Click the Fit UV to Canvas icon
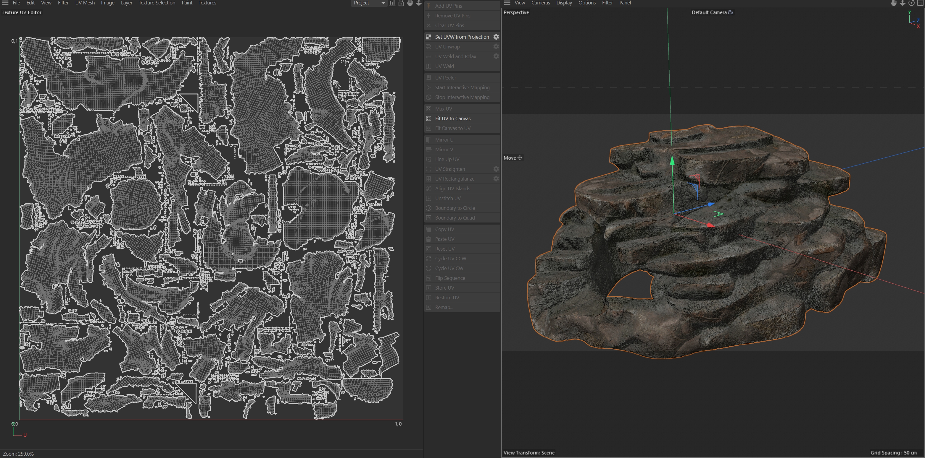 (x=428, y=118)
